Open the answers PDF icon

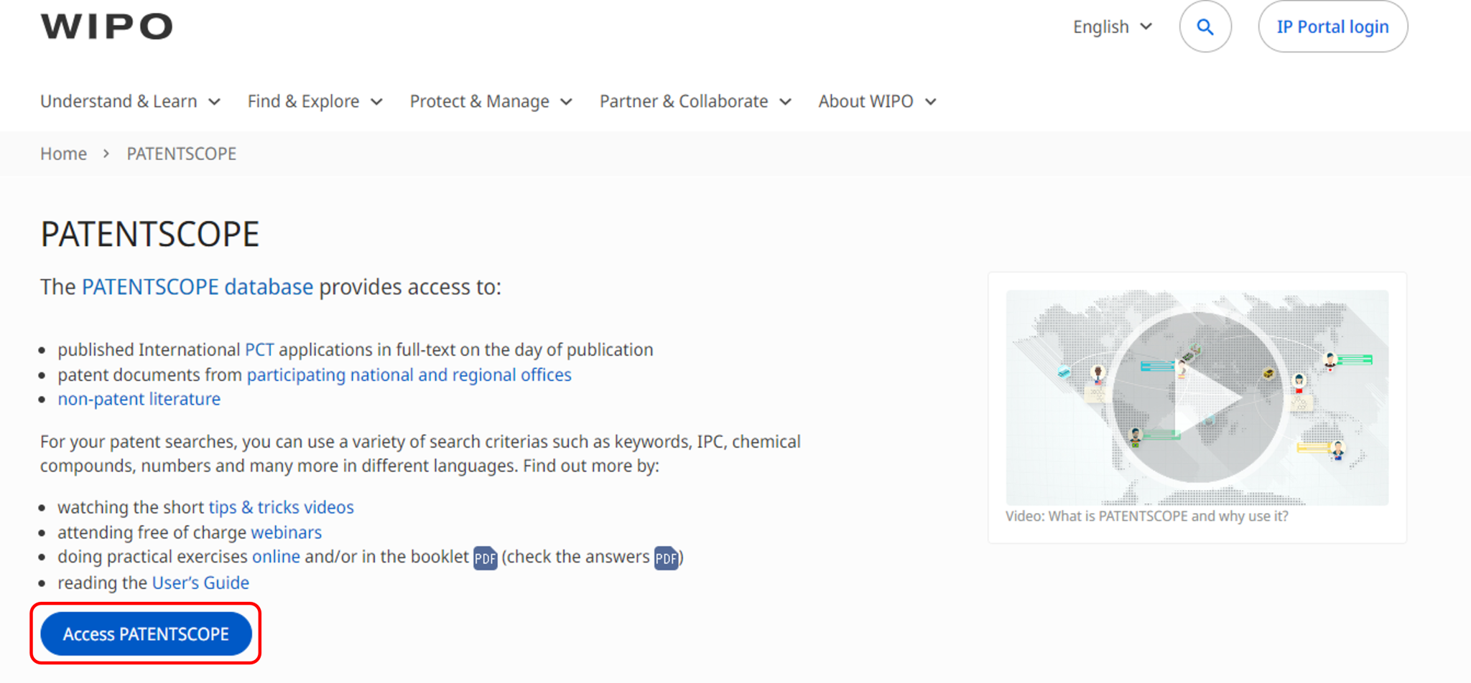pyautogui.click(x=665, y=558)
